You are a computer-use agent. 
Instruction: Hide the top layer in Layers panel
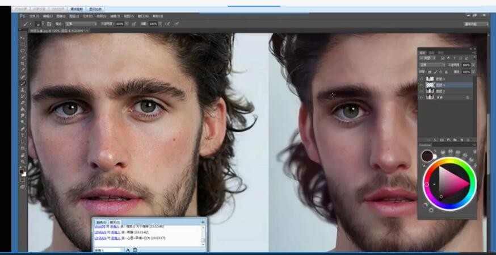click(x=421, y=79)
